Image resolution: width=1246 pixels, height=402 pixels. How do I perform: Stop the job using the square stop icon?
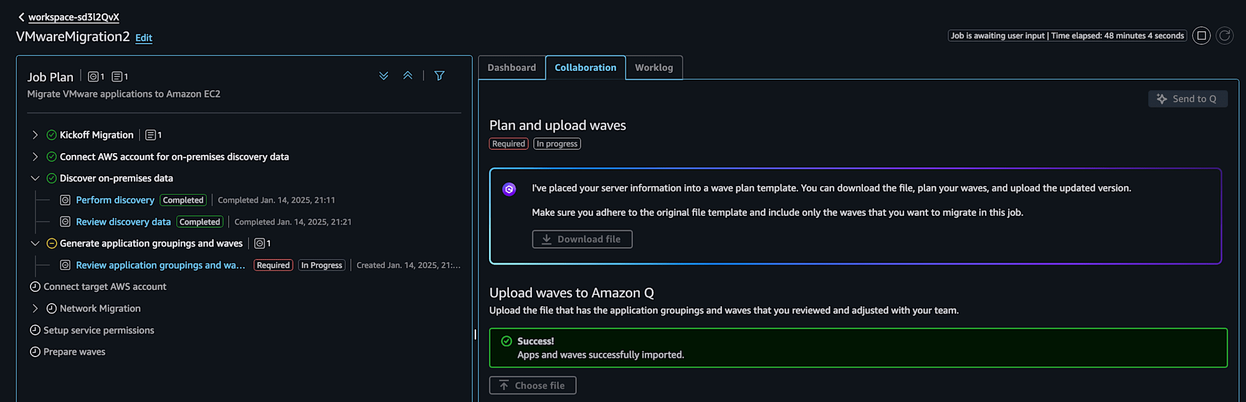click(1202, 35)
